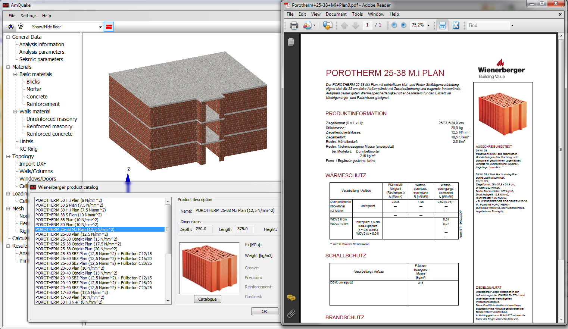Click OK in Wienerberger product catalog

[264, 311]
